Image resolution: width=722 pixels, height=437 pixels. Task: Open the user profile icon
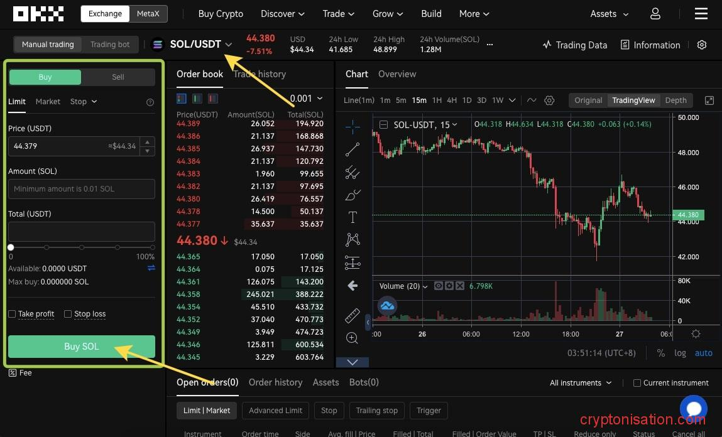point(655,14)
